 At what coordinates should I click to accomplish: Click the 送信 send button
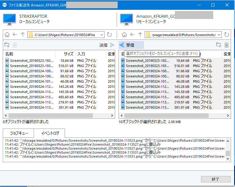pos(107,45)
